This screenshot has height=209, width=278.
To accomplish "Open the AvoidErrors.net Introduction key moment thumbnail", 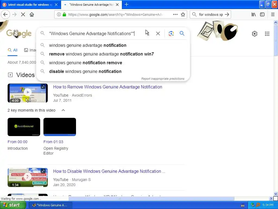I will coord(24,127).
